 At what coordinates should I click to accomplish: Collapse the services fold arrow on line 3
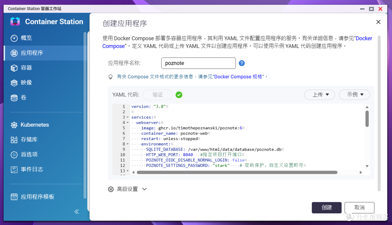coord(127,117)
